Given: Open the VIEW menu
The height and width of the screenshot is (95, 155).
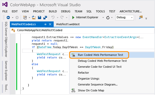Looking at the screenshot, I should 25,11.
